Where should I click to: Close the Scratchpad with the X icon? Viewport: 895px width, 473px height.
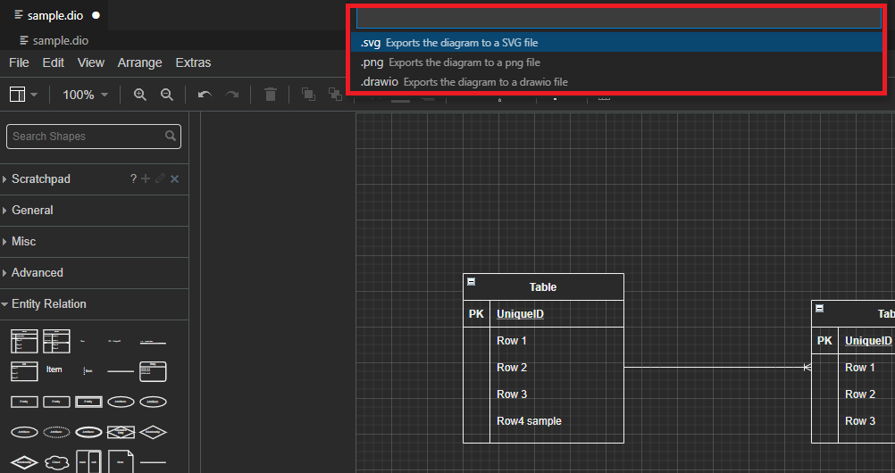(175, 179)
